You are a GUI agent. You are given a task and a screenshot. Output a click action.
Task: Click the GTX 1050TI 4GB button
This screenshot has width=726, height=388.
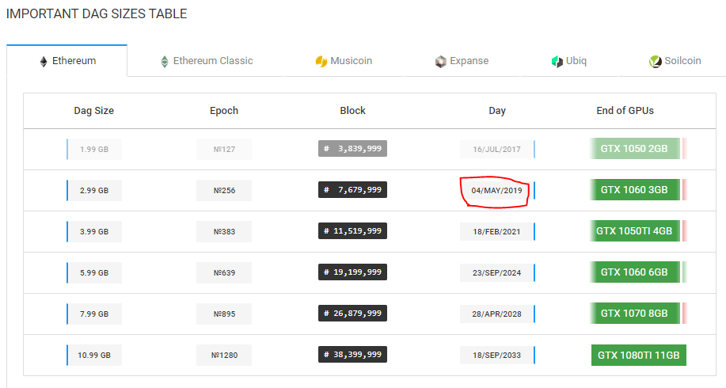click(x=634, y=231)
